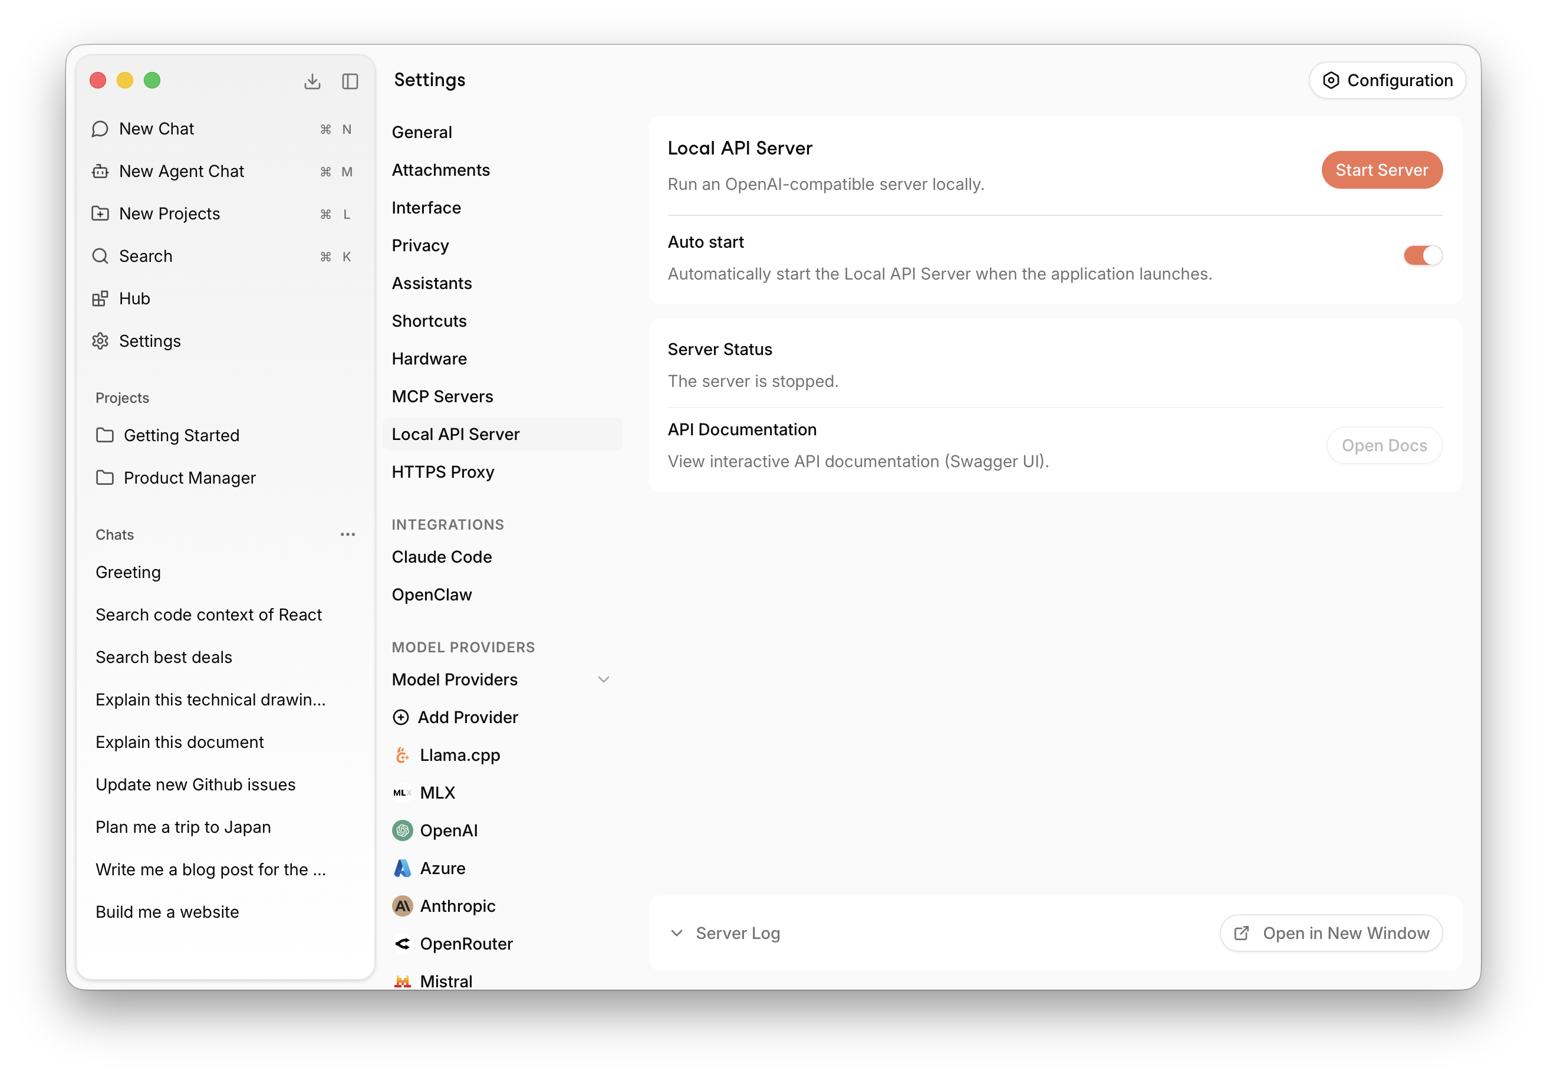Select the Anthropic provider

[457, 906]
